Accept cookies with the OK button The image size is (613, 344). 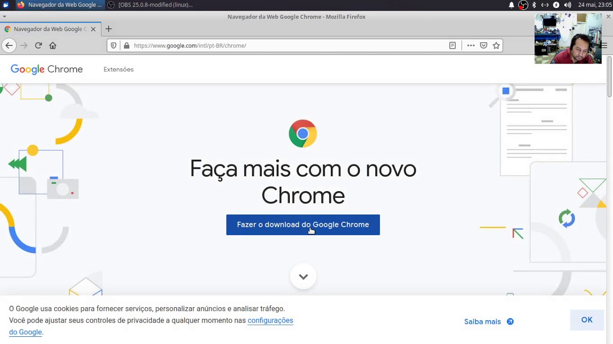click(587, 320)
